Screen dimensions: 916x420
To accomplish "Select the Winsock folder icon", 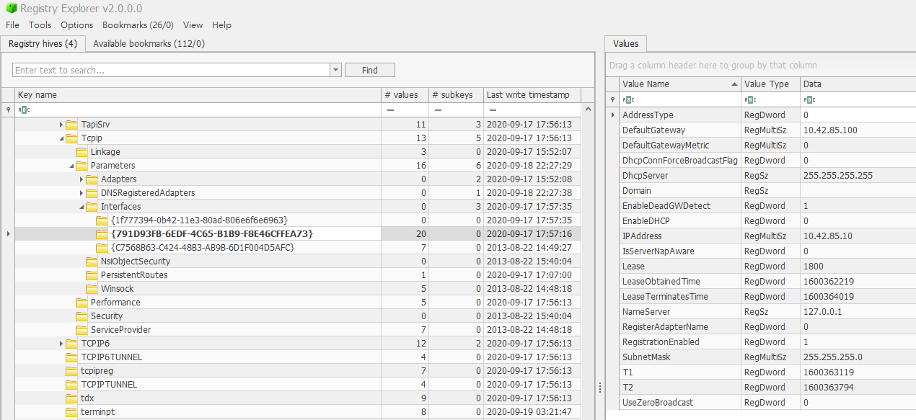I will click(x=92, y=289).
